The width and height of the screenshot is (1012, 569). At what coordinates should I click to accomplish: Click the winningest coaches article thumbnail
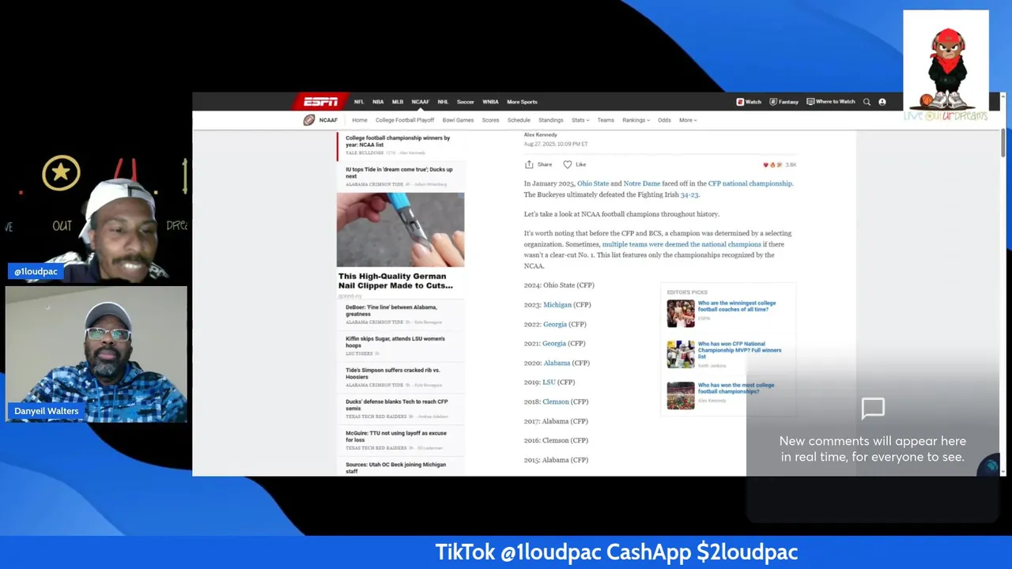point(681,314)
